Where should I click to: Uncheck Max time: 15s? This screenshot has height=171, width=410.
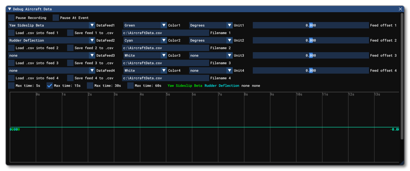(x=49, y=85)
